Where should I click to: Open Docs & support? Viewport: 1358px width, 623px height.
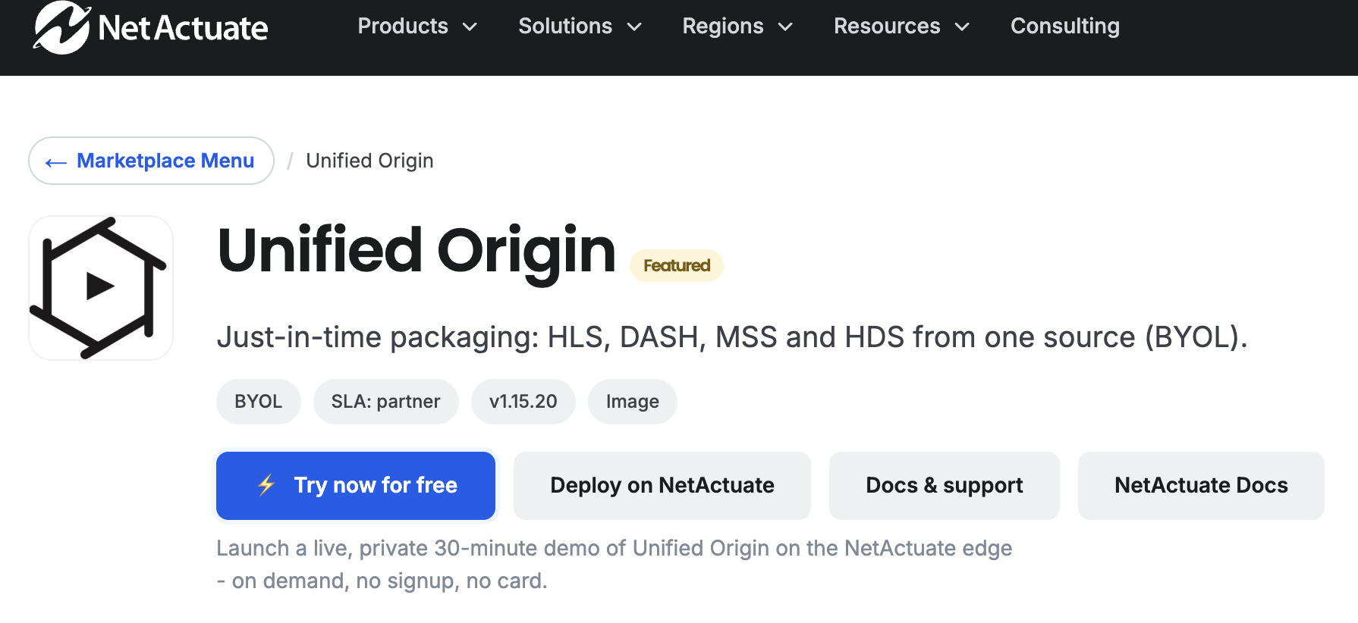[945, 486]
